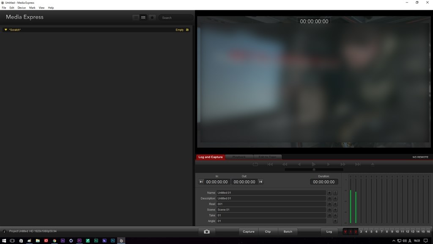Toggle loop playback in transport controls

(x=255, y=164)
